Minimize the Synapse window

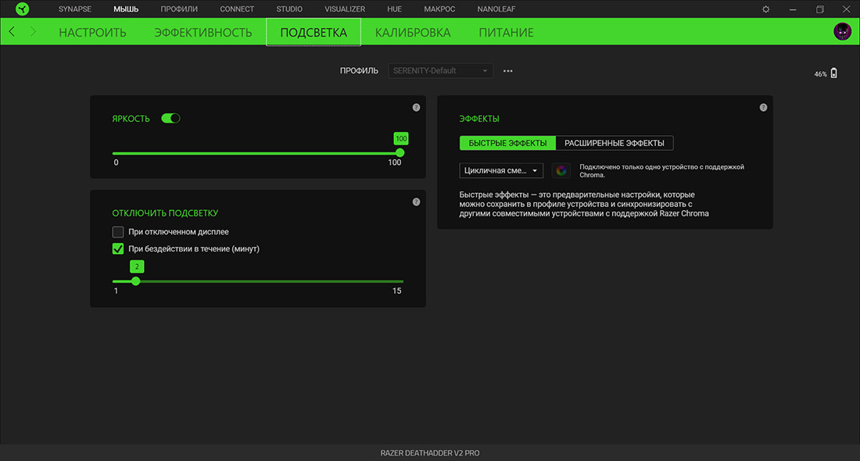(x=793, y=9)
